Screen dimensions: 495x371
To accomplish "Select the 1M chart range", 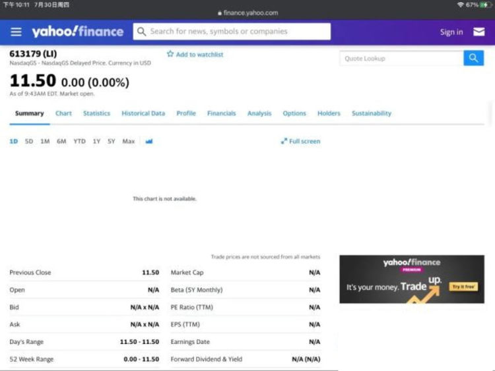I will [45, 141].
